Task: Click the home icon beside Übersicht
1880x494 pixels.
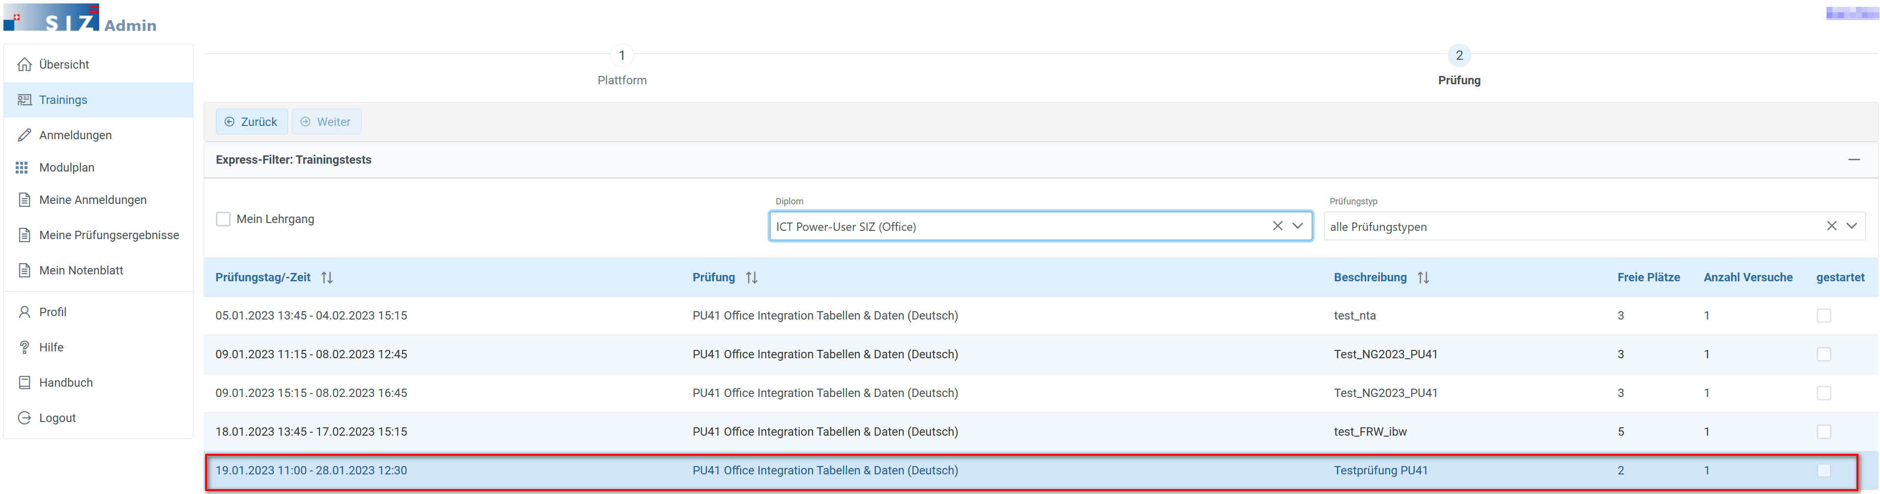Action: click(24, 64)
